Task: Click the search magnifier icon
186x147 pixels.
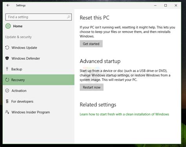Action: [68, 17]
